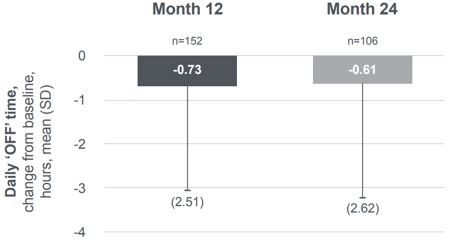Click the -3 y-axis tick label

[80, 188]
